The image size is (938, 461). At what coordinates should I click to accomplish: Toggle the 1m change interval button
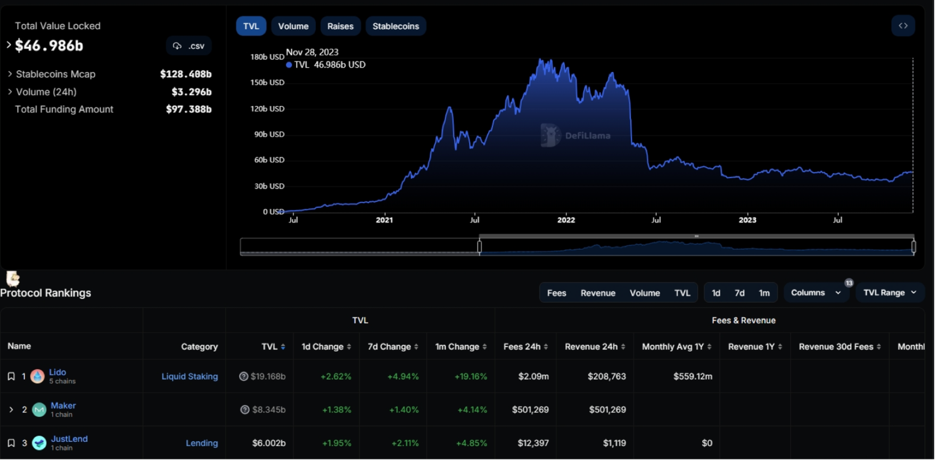(764, 293)
